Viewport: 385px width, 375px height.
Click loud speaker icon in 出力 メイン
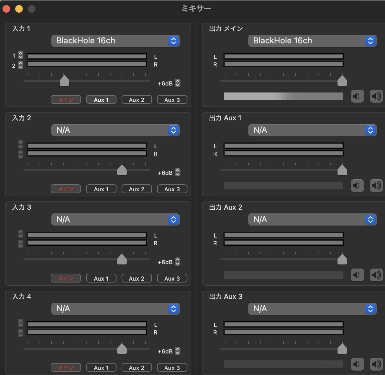(x=376, y=96)
